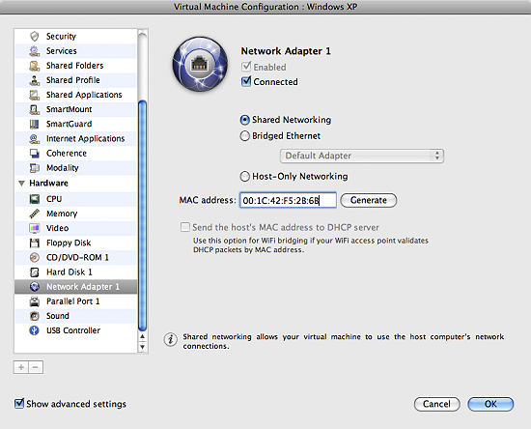Click the Internet Applications icon

pos(34,138)
